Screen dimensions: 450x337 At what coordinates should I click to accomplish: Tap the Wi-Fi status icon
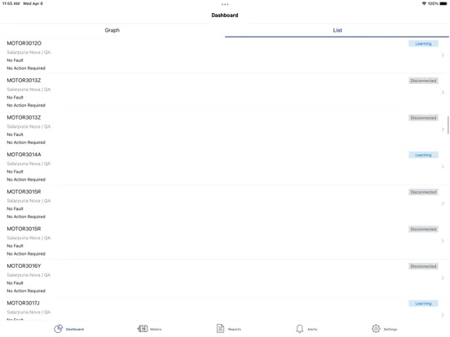click(424, 3)
